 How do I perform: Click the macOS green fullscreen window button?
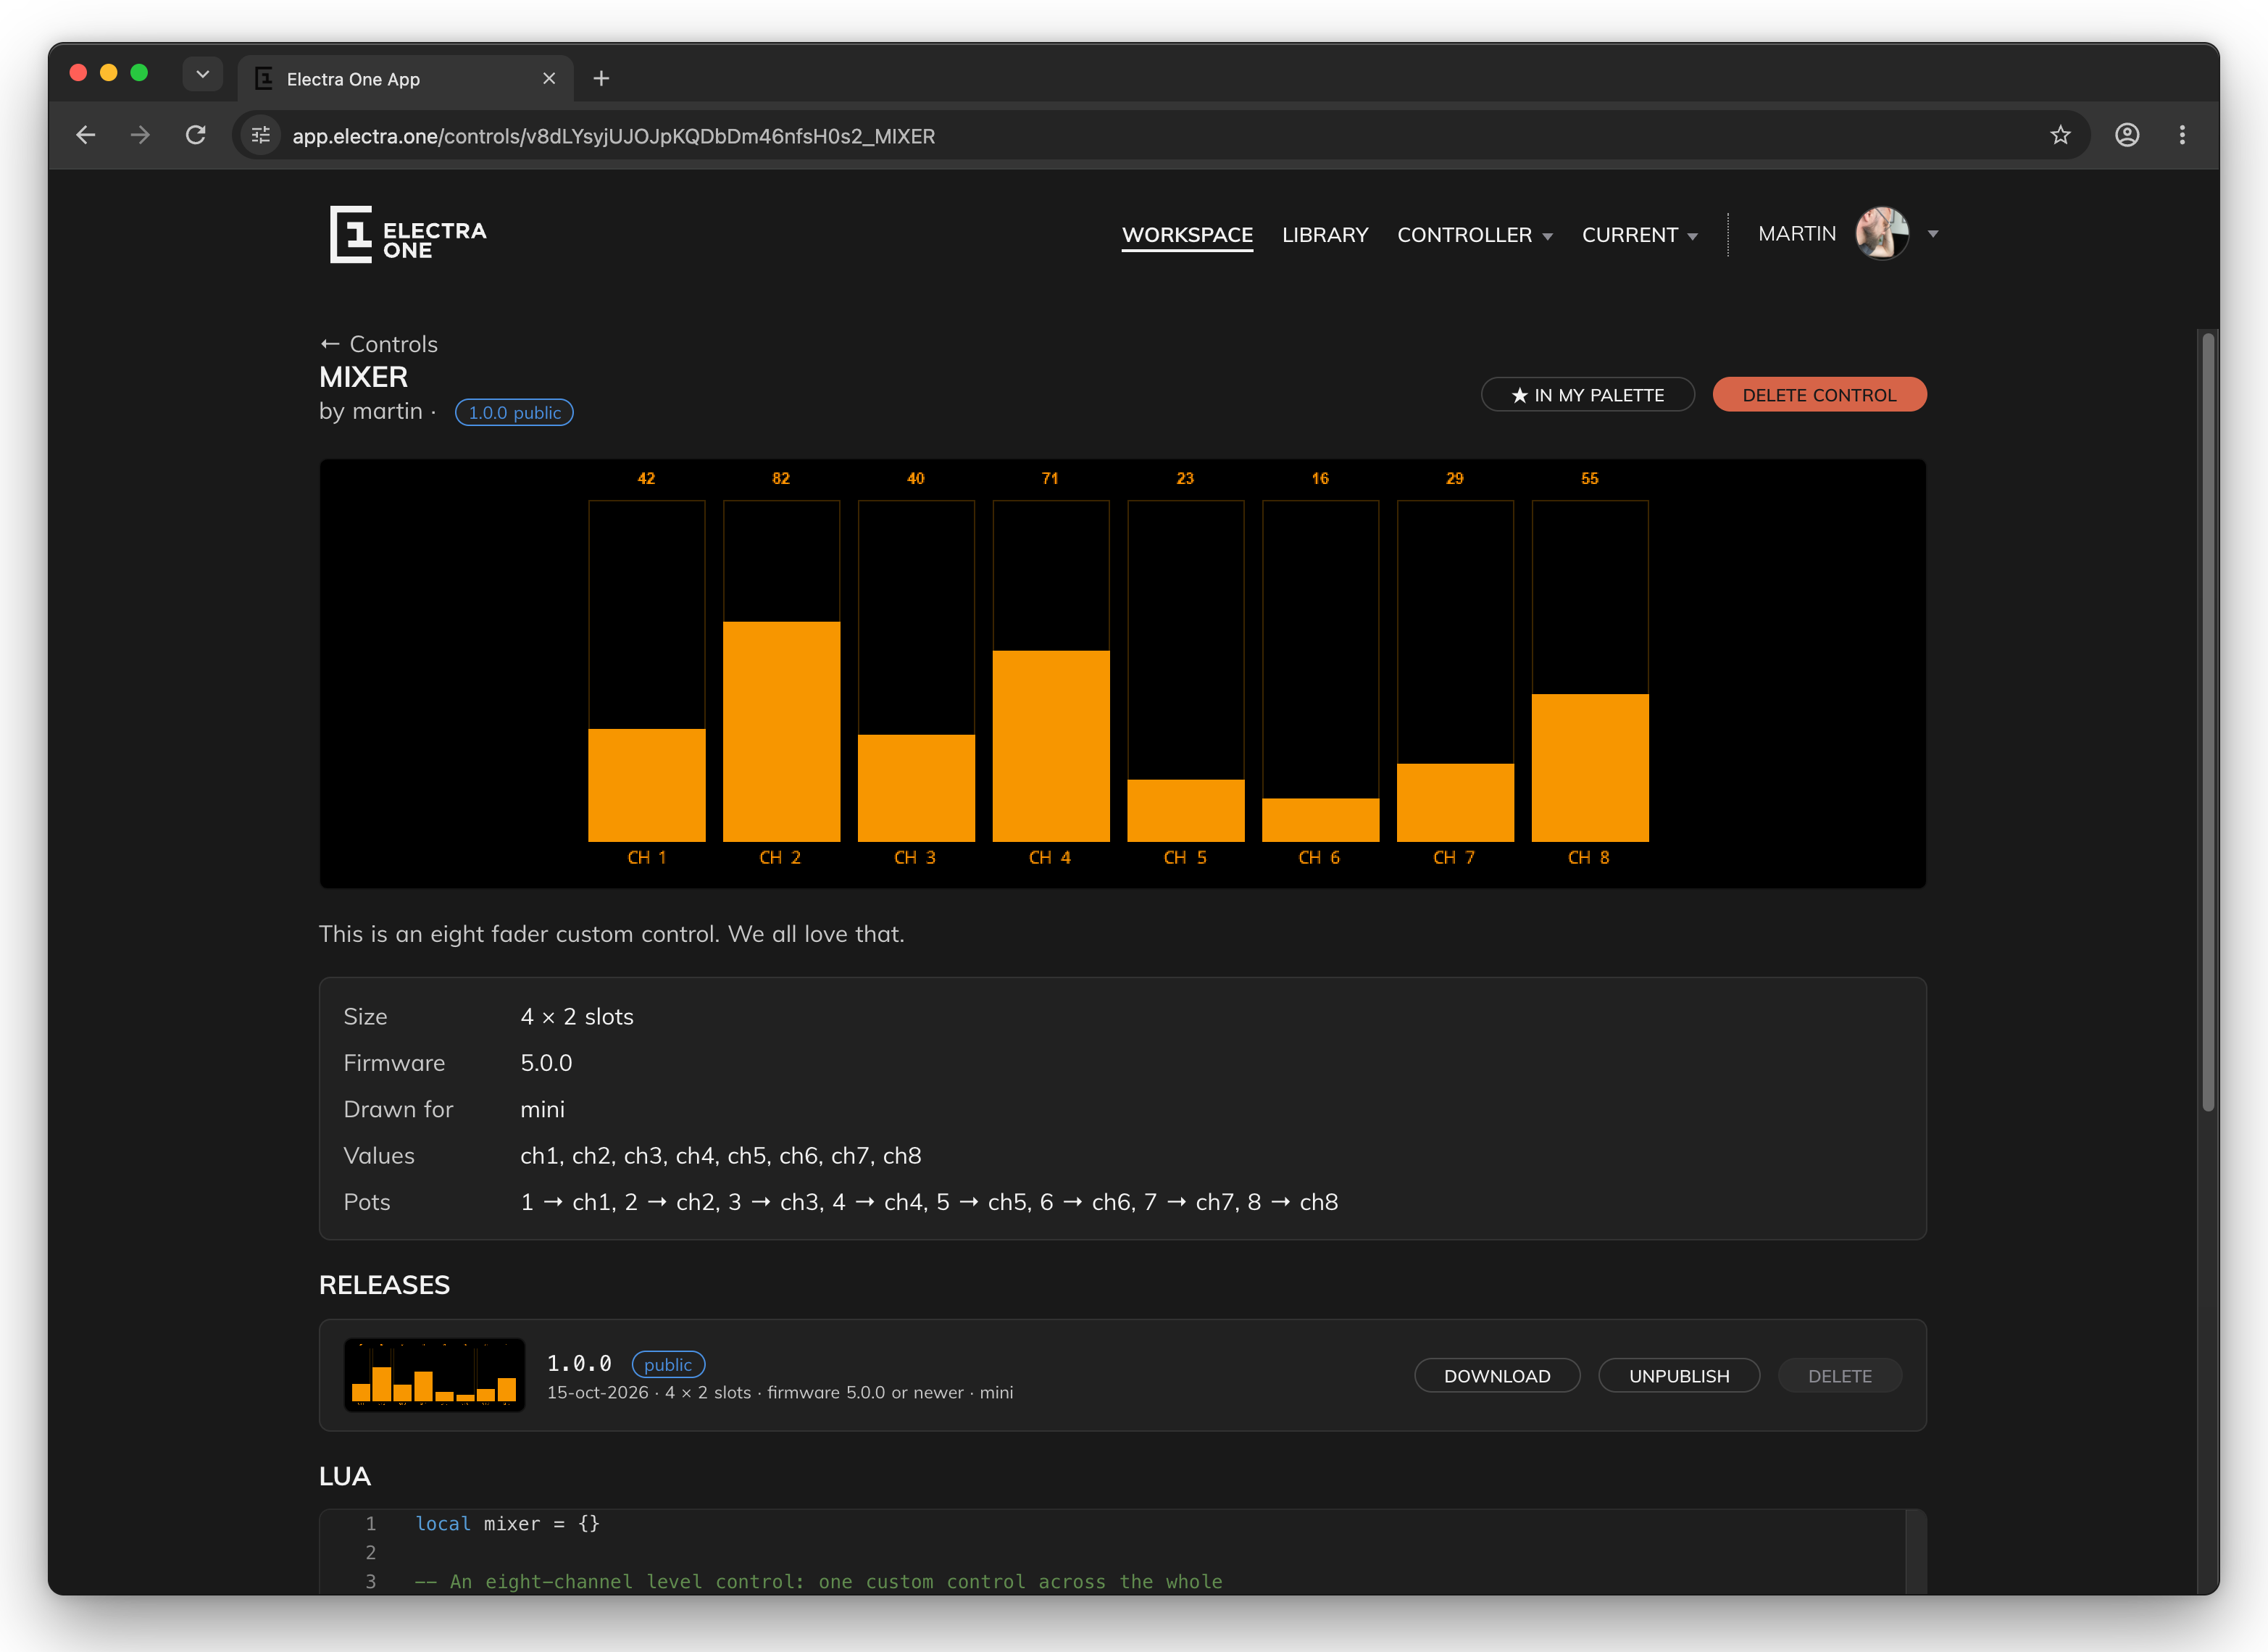click(139, 72)
